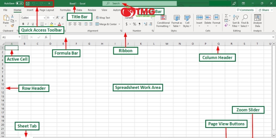Open the Delete cells button
Viewport: 276px width, 138px height.
point(208,21)
